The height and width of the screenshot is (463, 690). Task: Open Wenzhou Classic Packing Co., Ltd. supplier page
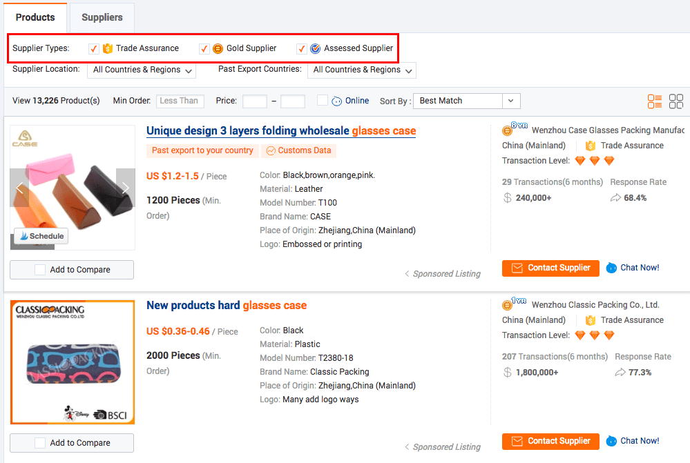tap(595, 305)
